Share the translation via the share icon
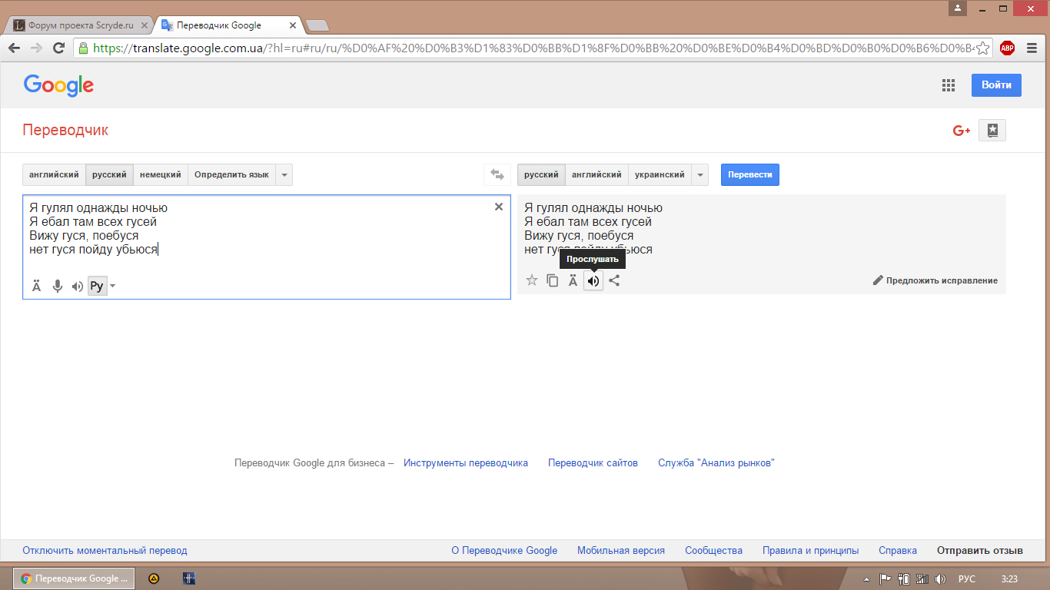The width and height of the screenshot is (1050, 590). point(613,280)
